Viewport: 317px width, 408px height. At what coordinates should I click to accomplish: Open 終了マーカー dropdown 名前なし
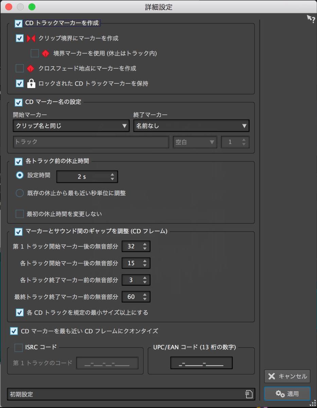[x=191, y=126]
